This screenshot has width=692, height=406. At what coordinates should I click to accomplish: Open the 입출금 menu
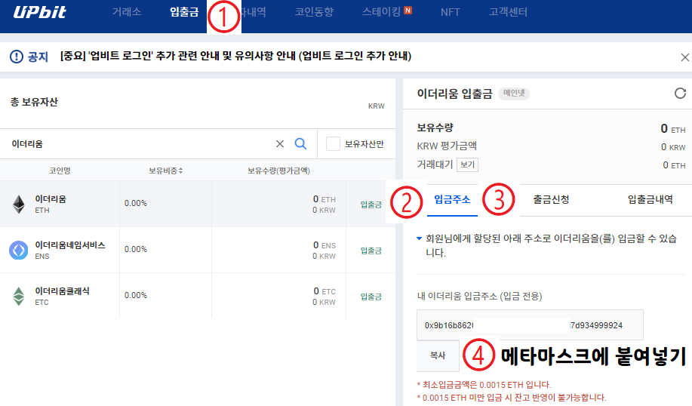tap(184, 12)
